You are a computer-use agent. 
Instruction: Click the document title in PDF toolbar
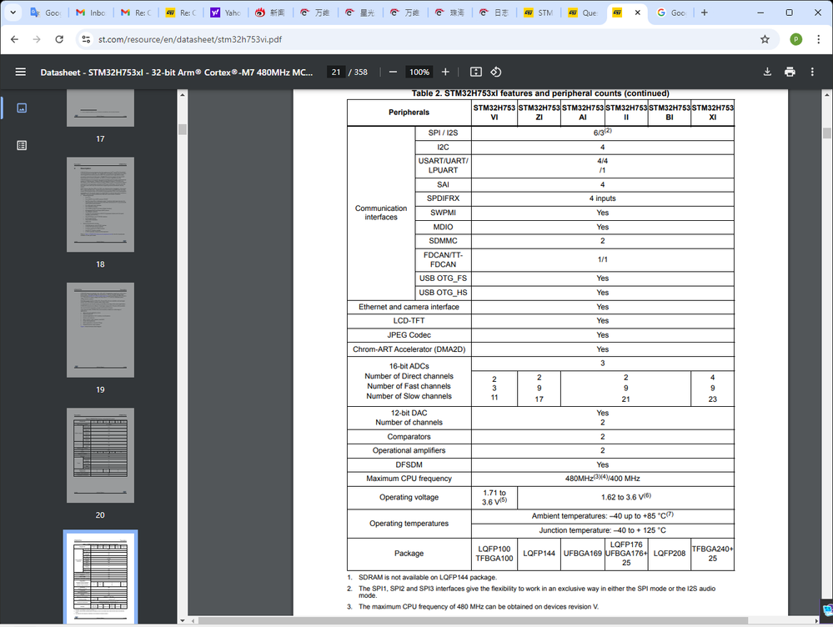(x=177, y=72)
